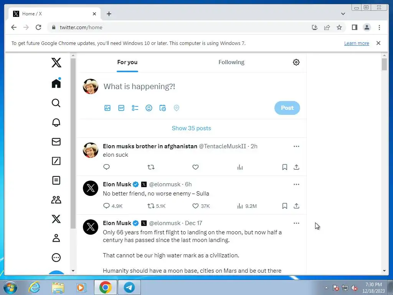
Task: Open Communities people icon
Action: point(56,200)
